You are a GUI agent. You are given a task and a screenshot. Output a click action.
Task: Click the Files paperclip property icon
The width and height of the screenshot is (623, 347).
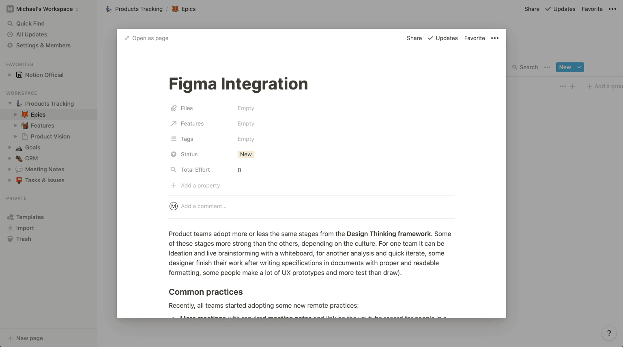point(173,108)
